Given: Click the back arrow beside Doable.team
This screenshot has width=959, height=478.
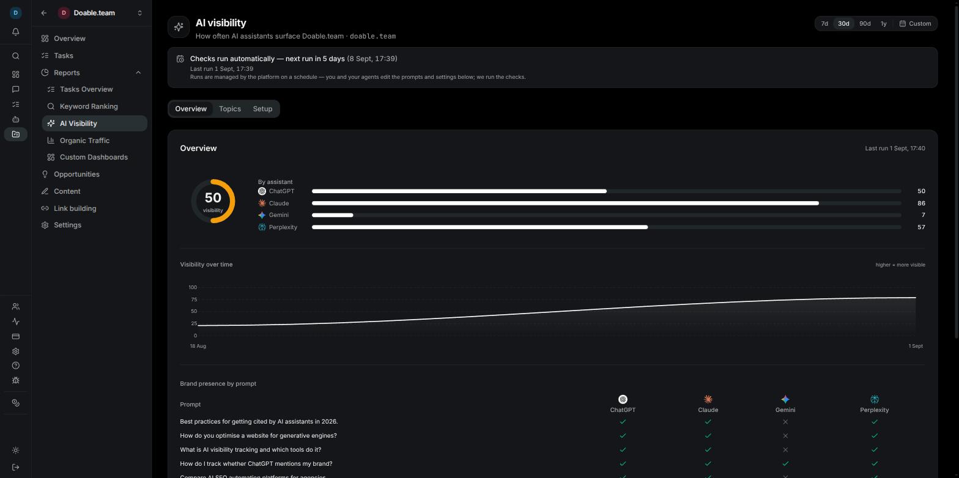Looking at the screenshot, I should click(44, 13).
